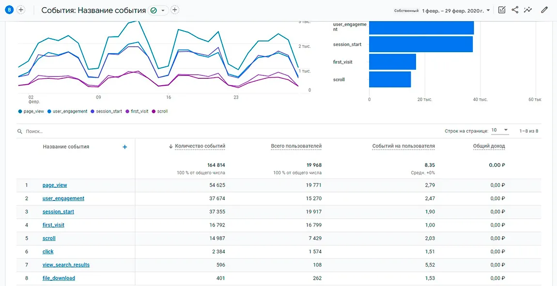
Task: Click the 8,35 events per user value
Action: coord(430,165)
